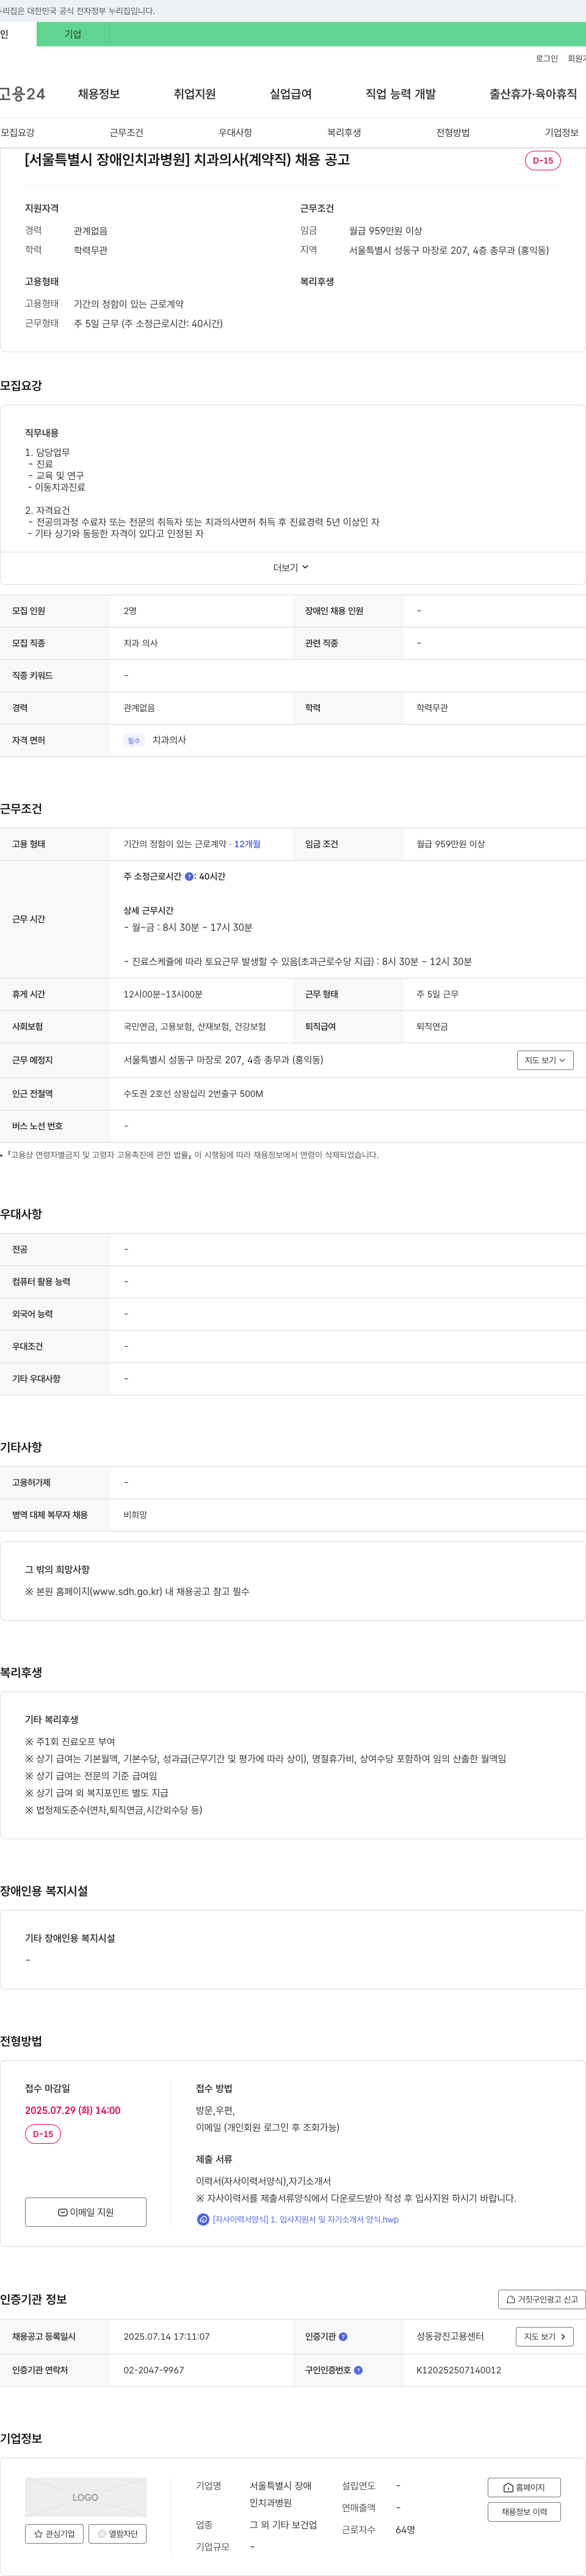The height and width of the screenshot is (2576, 586).
Task: Open the 출산휴가·육아휴직 menu
Action: coord(533,94)
